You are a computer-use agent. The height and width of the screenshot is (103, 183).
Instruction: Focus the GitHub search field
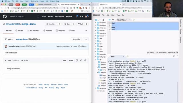(x=24, y=17)
